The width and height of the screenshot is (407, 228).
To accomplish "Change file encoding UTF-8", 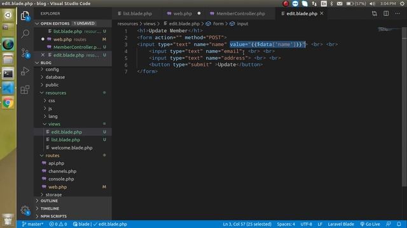I will [x=306, y=224].
